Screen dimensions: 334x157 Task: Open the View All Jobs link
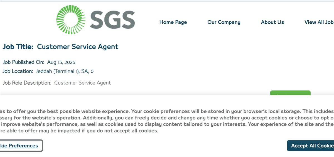(319, 22)
